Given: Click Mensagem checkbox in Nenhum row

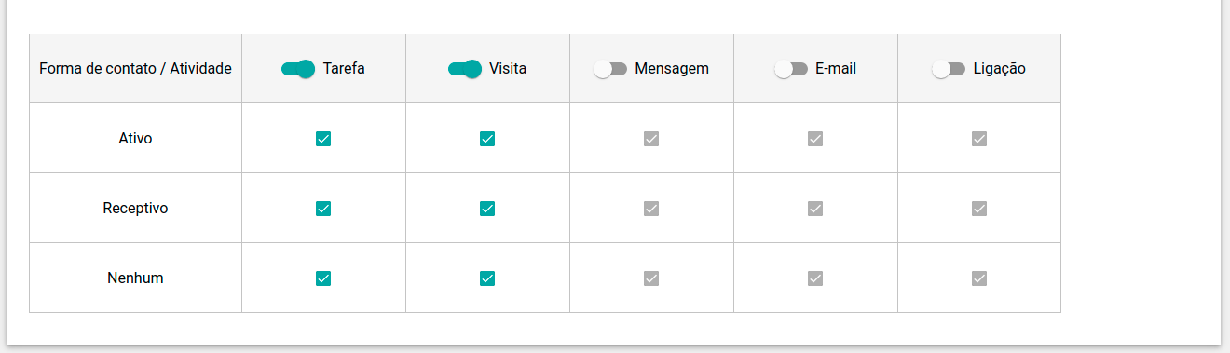Looking at the screenshot, I should click(651, 278).
